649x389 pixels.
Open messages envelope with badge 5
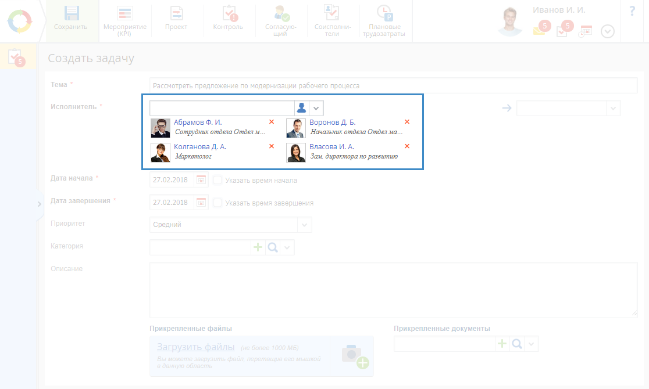tap(541, 28)
